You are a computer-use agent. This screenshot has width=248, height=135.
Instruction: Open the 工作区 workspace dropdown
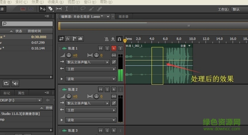239,9
